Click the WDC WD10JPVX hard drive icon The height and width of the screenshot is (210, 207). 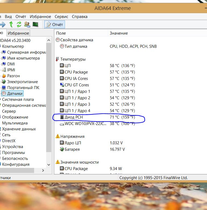coord(62,124)
